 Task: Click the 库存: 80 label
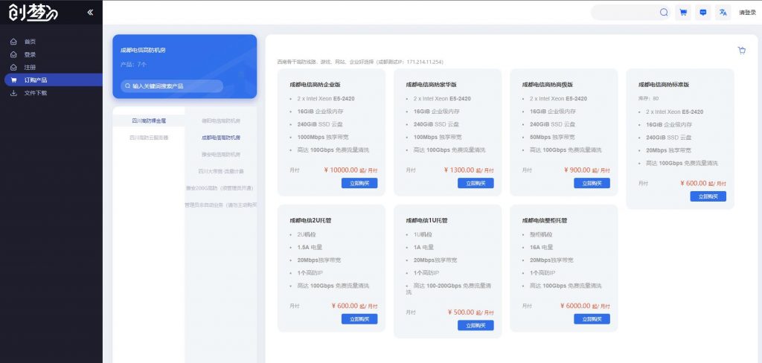tap(648, 99)
